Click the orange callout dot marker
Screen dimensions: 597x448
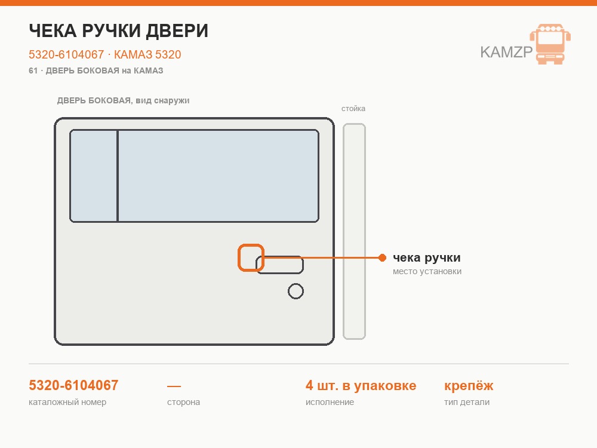[x=382, y=258]
